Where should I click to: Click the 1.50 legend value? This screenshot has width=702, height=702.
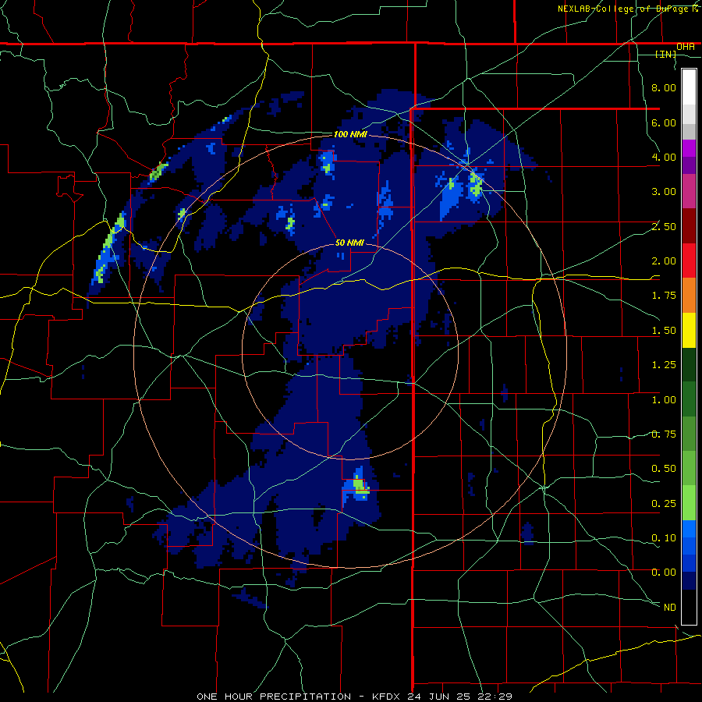664,331
